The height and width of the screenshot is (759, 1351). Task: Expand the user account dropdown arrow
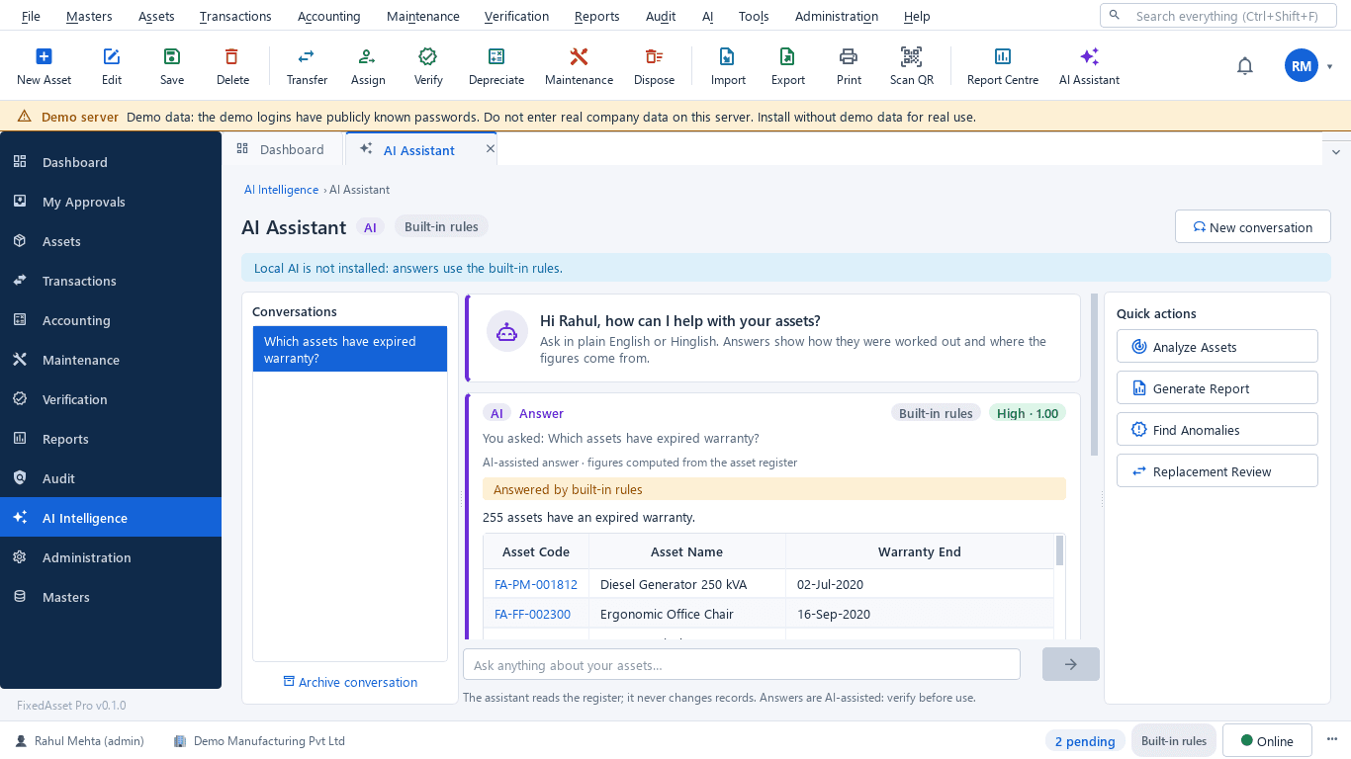(x=1330, y=67)
